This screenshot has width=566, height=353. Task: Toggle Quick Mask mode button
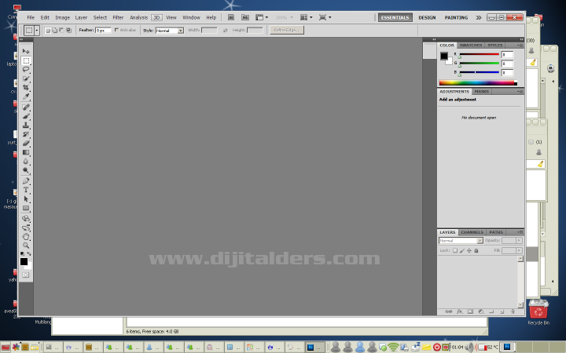click(26, 275)
